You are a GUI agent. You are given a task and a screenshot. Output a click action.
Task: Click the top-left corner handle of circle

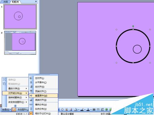point(116,29)
